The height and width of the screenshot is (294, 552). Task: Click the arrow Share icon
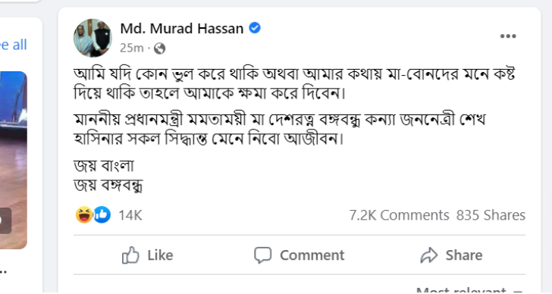[x=429, y=255]
